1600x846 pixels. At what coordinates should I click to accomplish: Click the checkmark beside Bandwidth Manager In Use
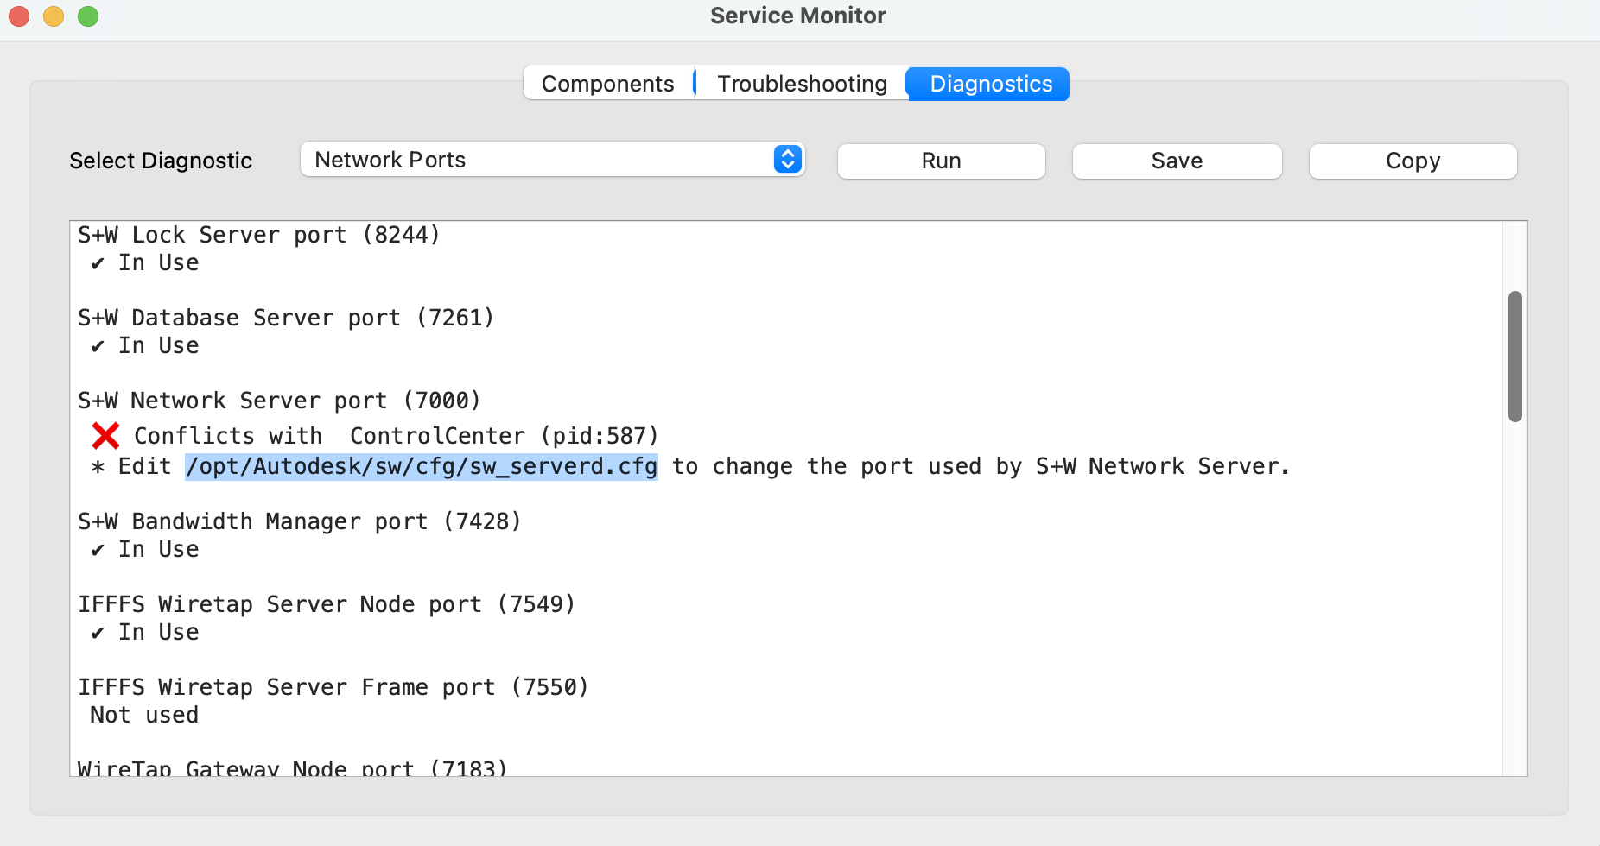[97, 549]
